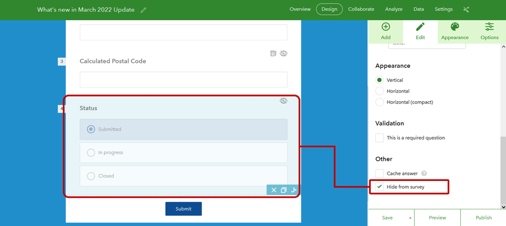Select the Vertical appearance option
Screen dimensions: 506x226
tap(380, 80)
